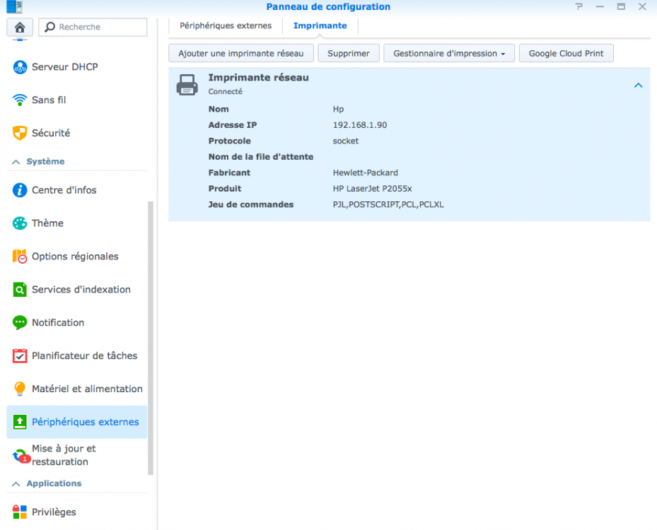The width and height of the screenshot is (657, 530).
Task: Collapse the Système section
Action: [16, 162]
